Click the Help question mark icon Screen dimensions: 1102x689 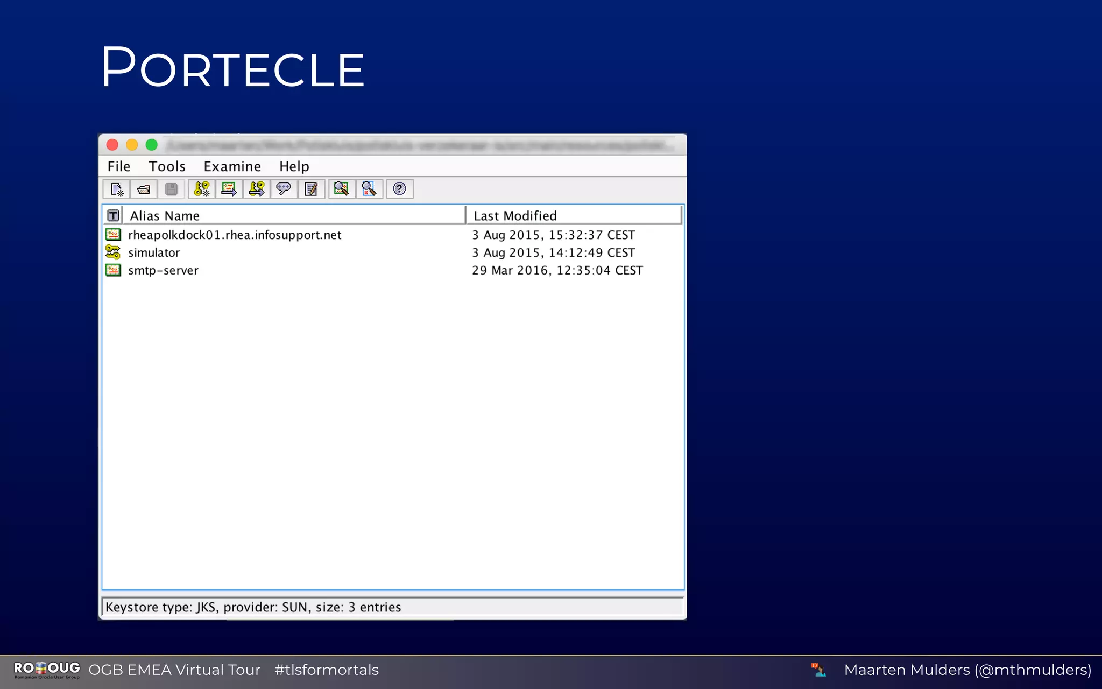[x=399, y=189]
